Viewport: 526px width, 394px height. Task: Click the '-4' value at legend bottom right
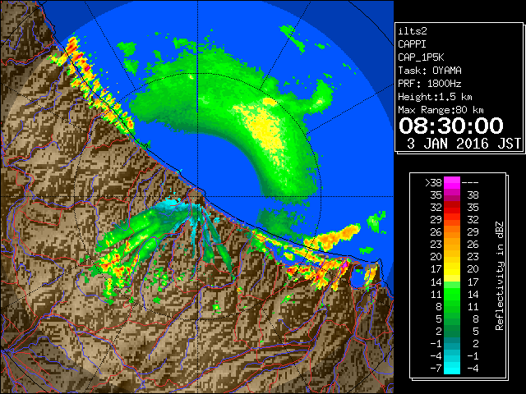click(473, 369)
